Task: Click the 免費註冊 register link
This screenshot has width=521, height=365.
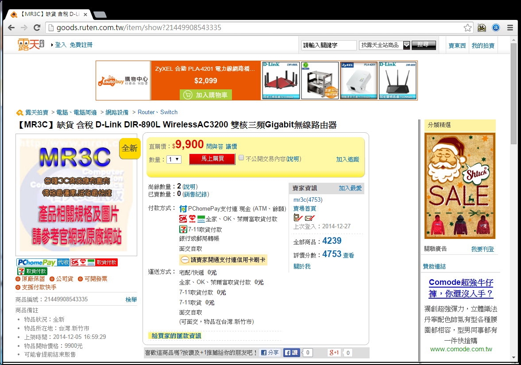Action: pos(81,45)
